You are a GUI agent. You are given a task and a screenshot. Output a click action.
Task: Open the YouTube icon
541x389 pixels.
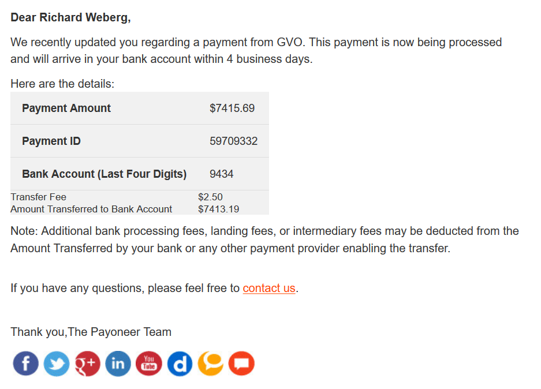click(149, 364)
